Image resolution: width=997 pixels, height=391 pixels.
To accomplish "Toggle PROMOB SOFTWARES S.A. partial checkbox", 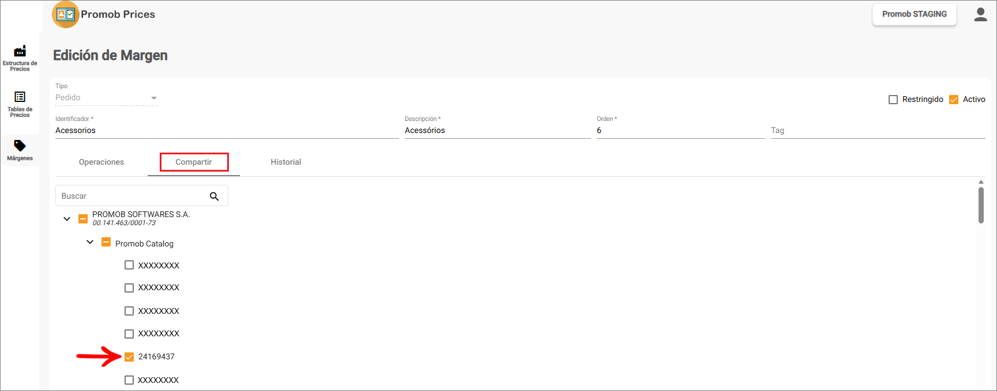I will (x=83, y=219).
